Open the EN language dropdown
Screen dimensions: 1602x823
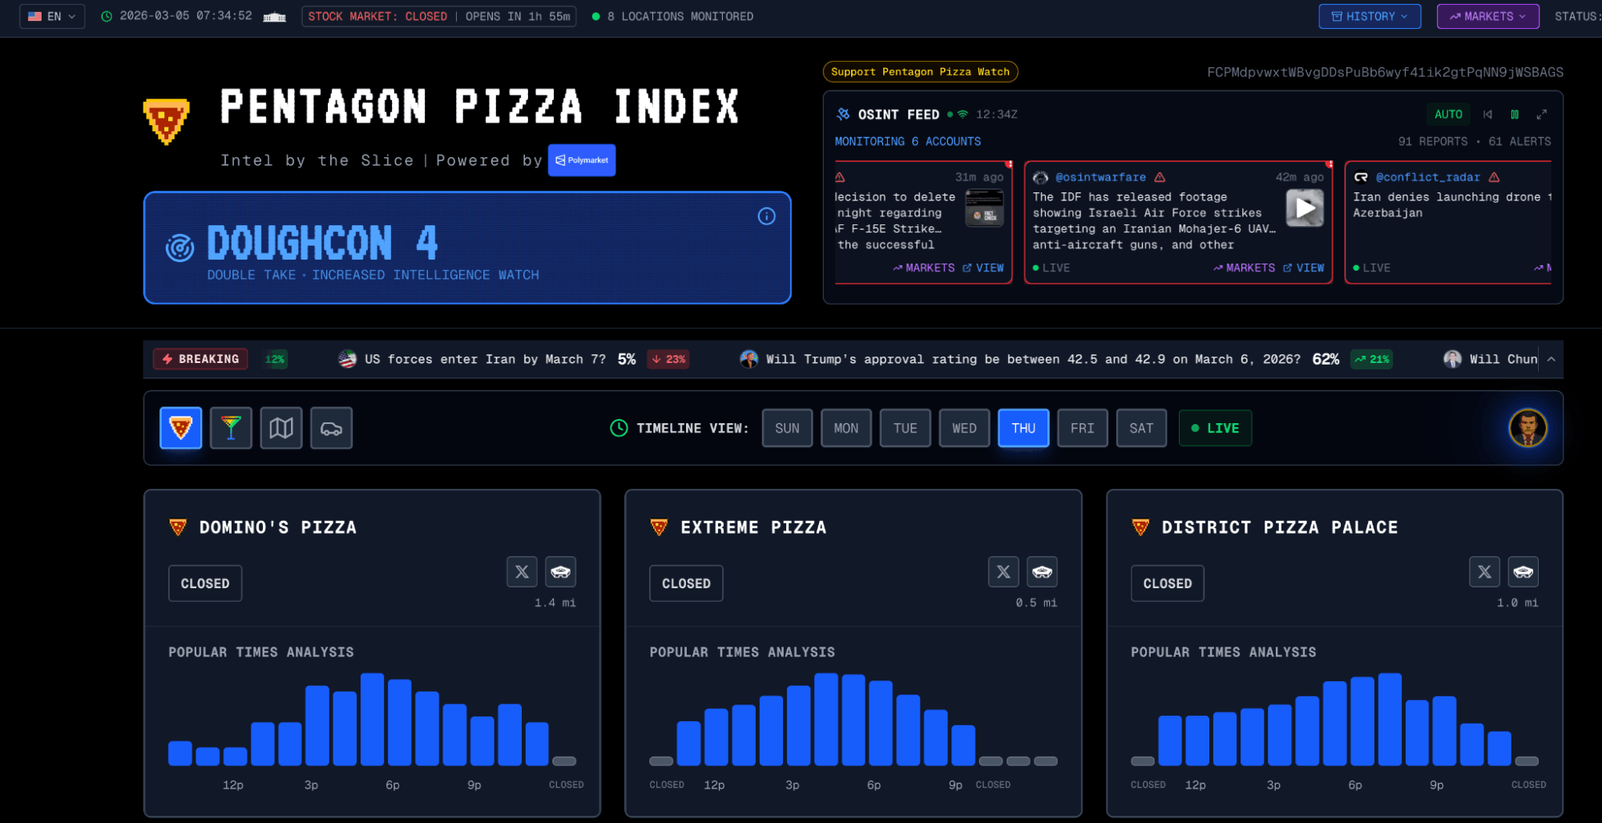point(52,16)
